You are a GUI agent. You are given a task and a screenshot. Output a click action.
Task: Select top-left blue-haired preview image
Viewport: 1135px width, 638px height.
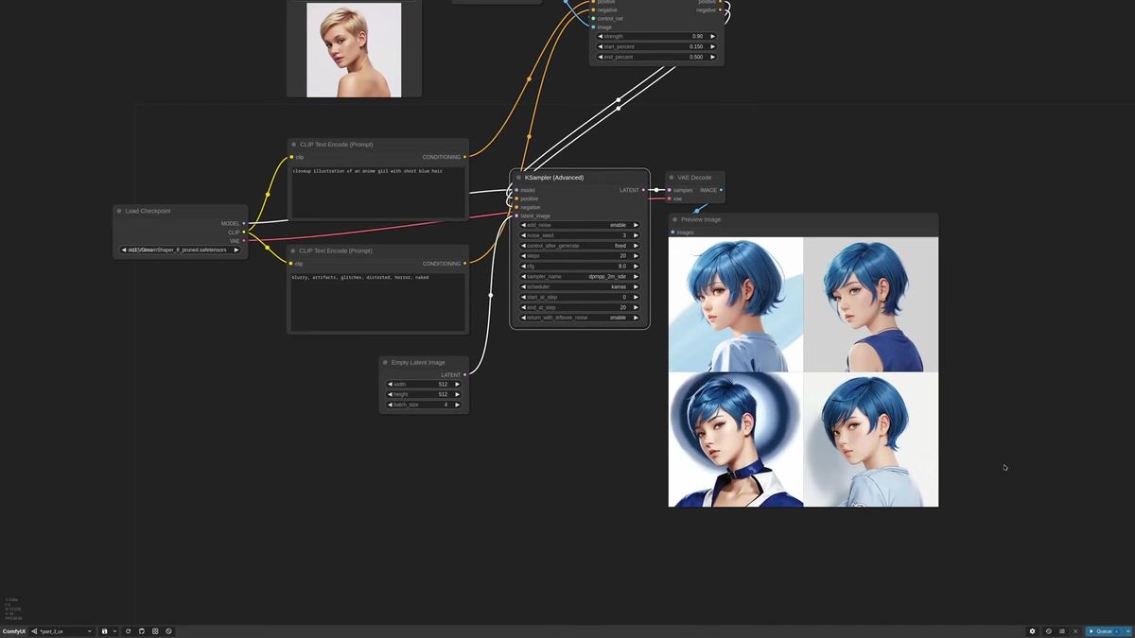pyautogui.click(x=736, y=303)
